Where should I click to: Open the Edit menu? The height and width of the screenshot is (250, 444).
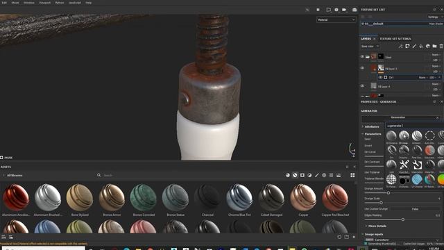tap(4, 3)
